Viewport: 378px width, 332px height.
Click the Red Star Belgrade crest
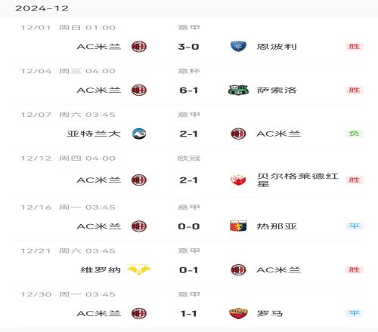(x=238, y=180)
